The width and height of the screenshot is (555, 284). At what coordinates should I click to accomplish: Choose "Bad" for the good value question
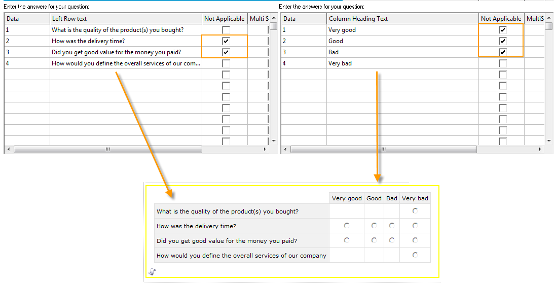pyautogui.click(x=392, y=240)
